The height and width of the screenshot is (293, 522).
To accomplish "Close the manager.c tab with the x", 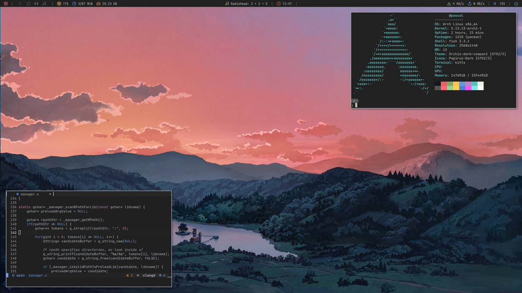I will pos(50,194).
